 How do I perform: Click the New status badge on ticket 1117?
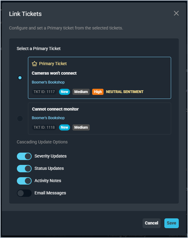(65, 92)
